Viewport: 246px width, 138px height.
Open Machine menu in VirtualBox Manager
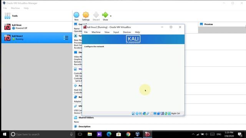pos(15,8)
